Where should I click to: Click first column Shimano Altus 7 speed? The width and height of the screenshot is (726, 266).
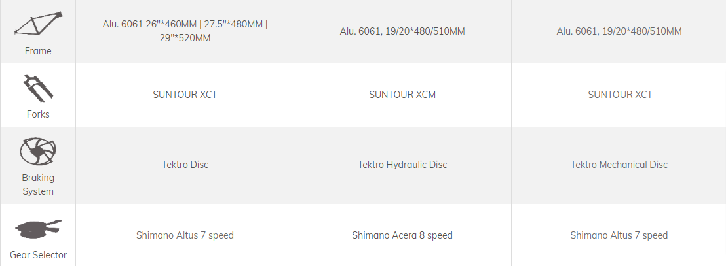tap(185, 235)
